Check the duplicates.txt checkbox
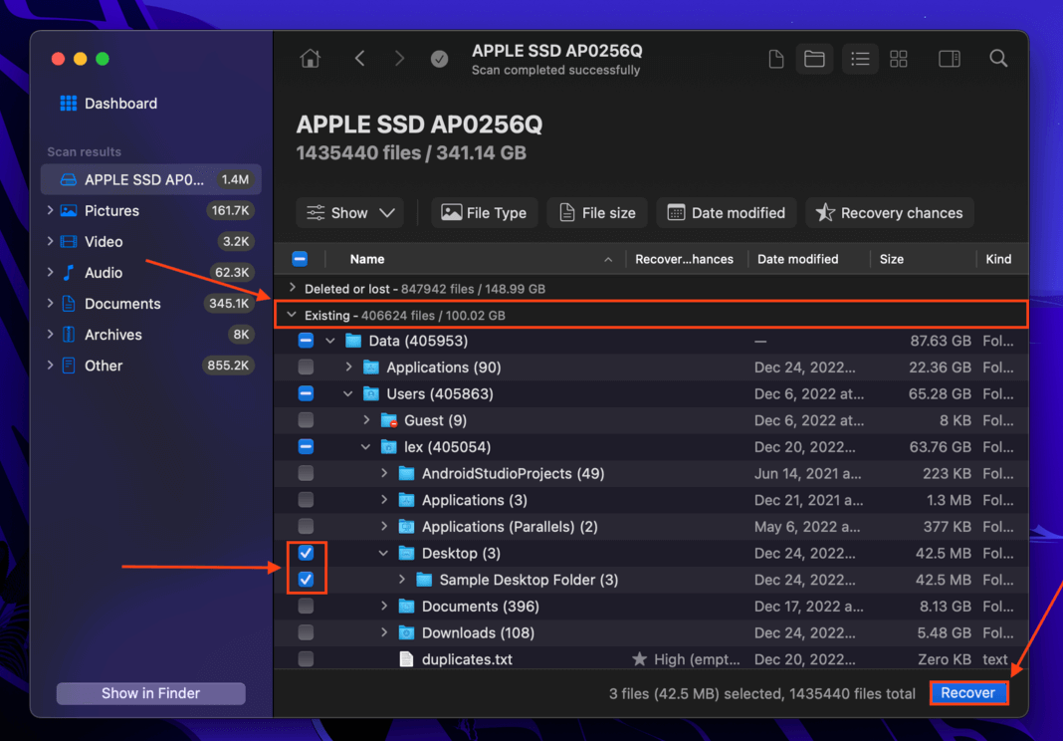Viewport: 1063px width, 741px height. click(306, 659)
